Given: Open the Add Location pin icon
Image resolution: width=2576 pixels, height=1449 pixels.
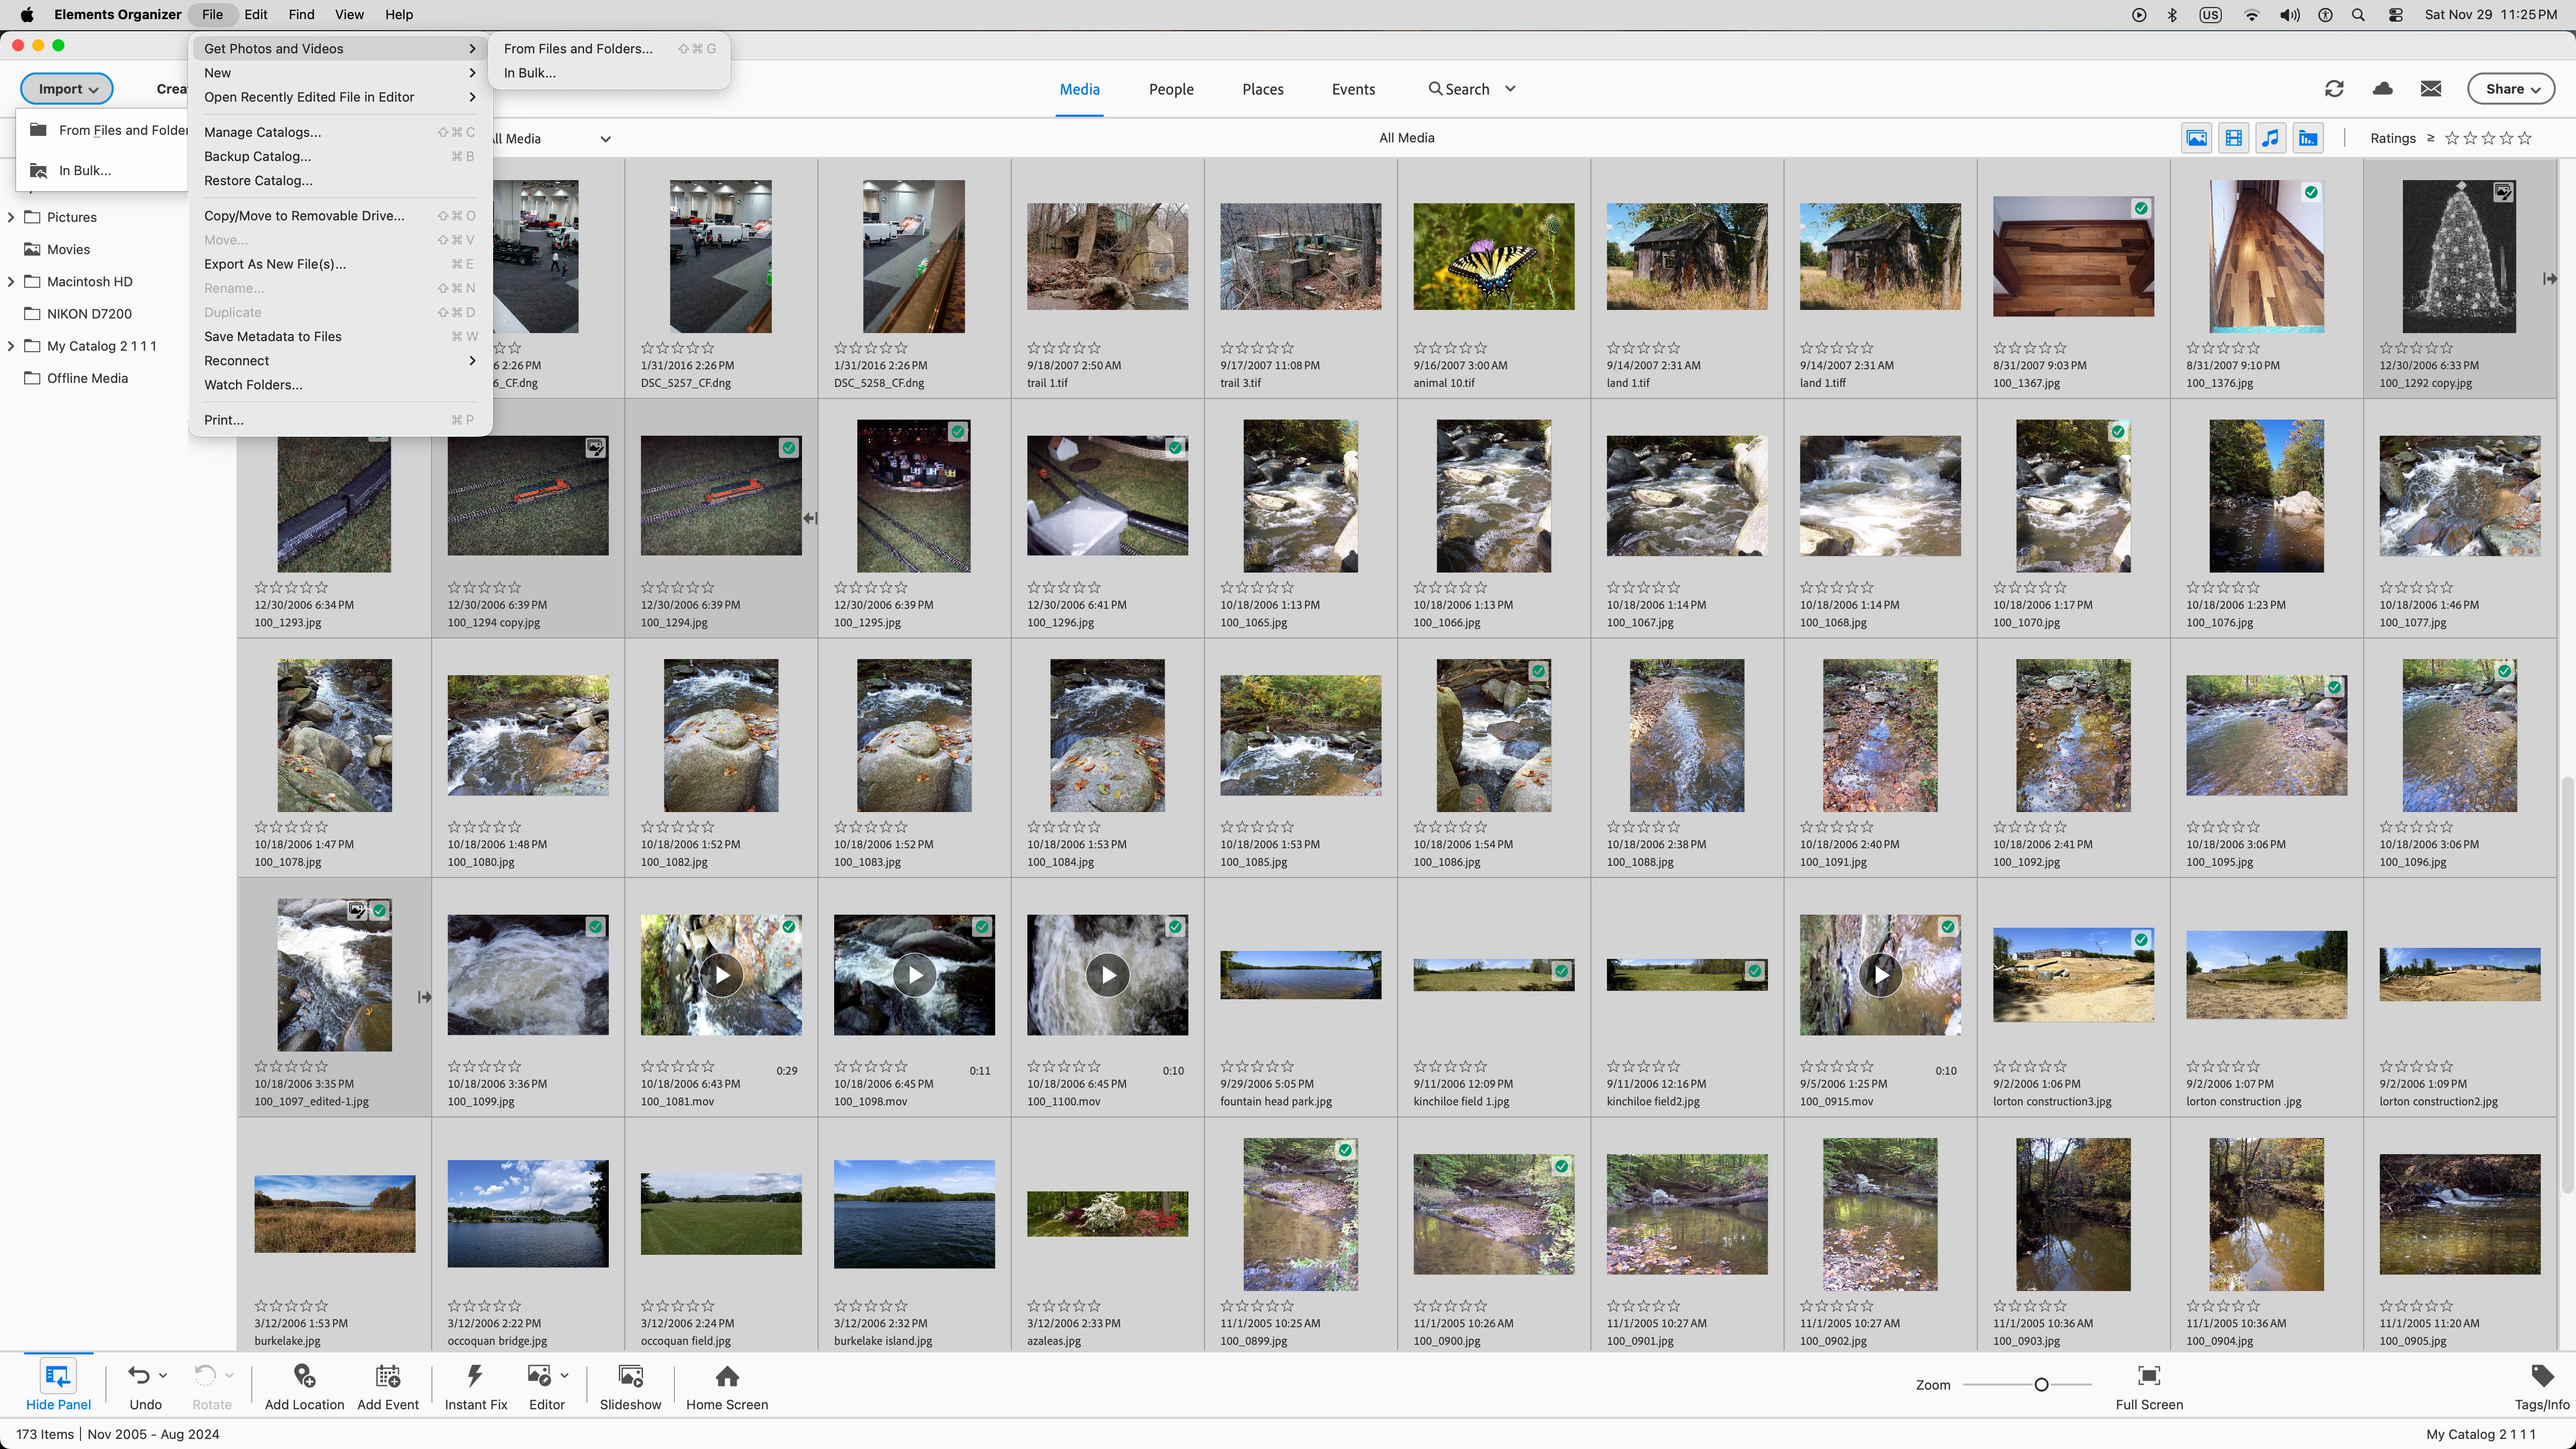Looking at the screenshot, I should 304,1376.
